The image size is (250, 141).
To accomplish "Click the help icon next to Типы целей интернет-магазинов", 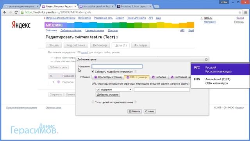I will pyautogui.click(x=135, y=102).
